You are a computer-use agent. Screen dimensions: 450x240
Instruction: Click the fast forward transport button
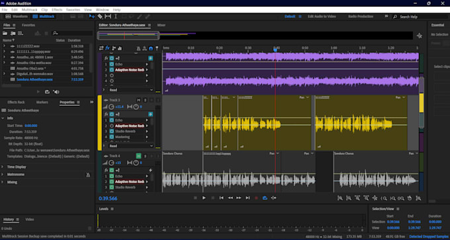239,198
